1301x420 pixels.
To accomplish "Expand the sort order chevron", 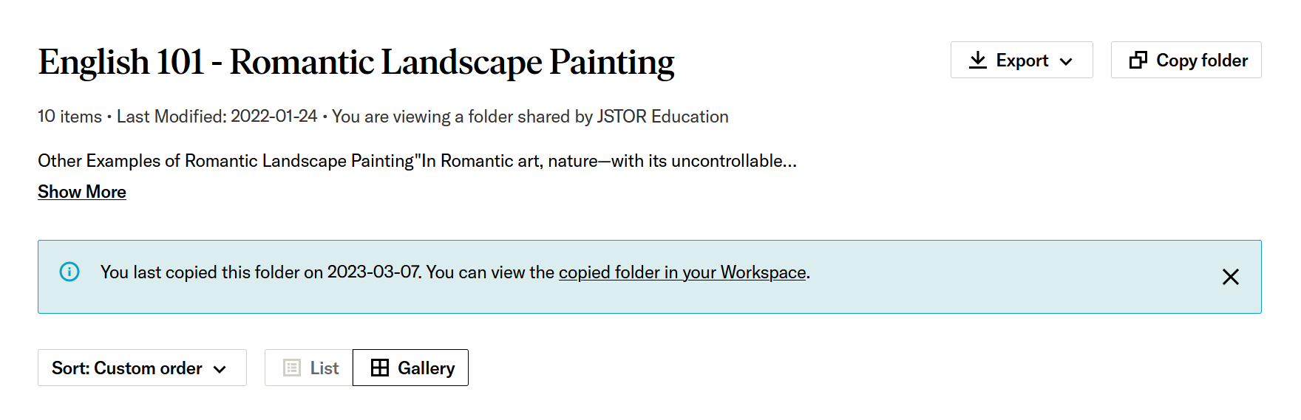I will 220,369.
